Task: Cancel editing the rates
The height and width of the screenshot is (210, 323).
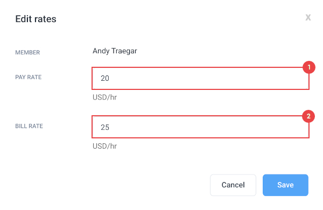Action: tap(233, 185)
